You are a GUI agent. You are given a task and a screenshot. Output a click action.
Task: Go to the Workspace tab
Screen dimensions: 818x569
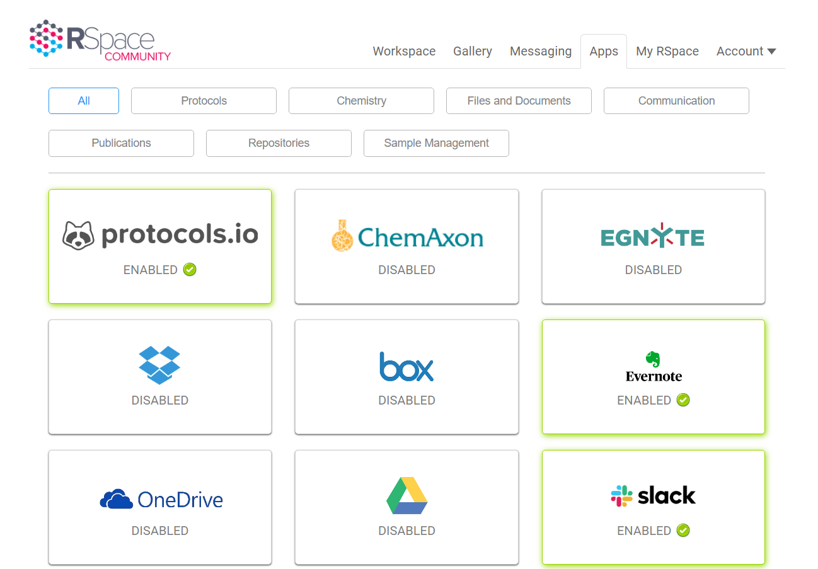click(x=404, y=51)
